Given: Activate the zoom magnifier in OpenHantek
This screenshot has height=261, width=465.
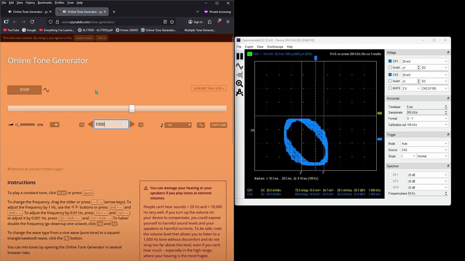Looking at the screenshot, I should (239, 84).
